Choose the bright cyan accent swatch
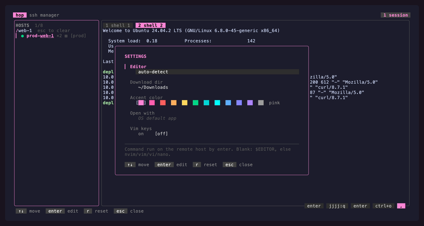 click(217, 103)
